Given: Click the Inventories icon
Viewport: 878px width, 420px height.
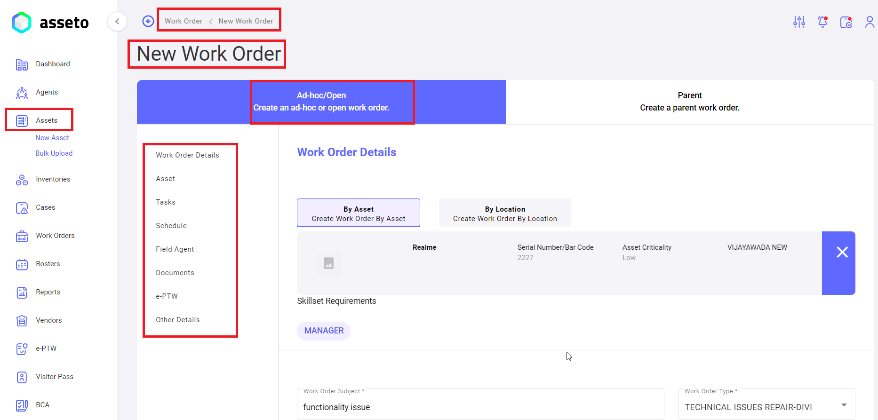Looking at the screenshot, I should 22,180.
